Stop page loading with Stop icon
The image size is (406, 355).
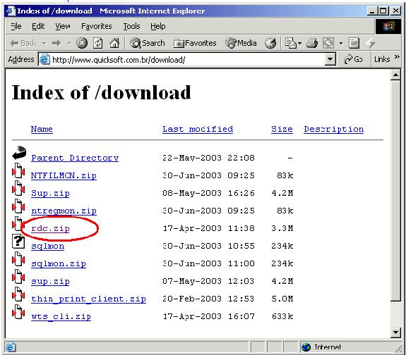point(82,43)
